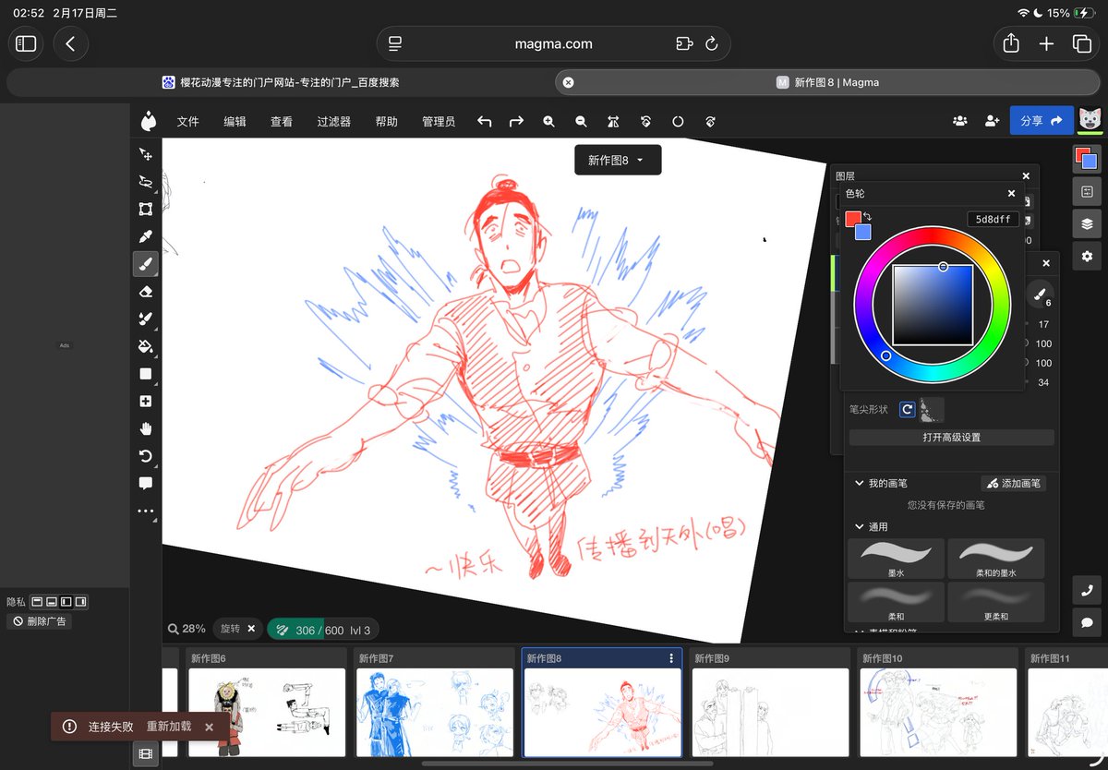
Task: Click the undo arrow in top toolbar
Action: point(484,121)
